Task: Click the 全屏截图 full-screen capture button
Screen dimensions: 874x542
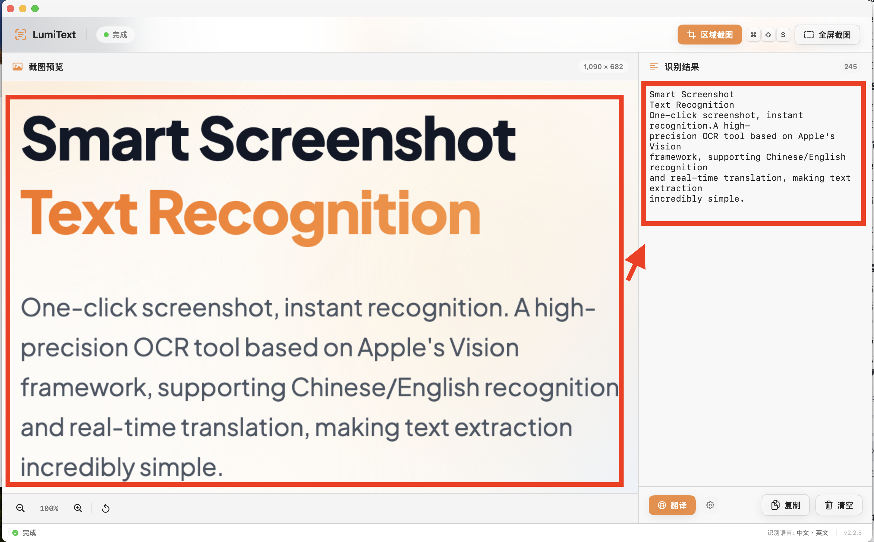Action: (827, 34)
